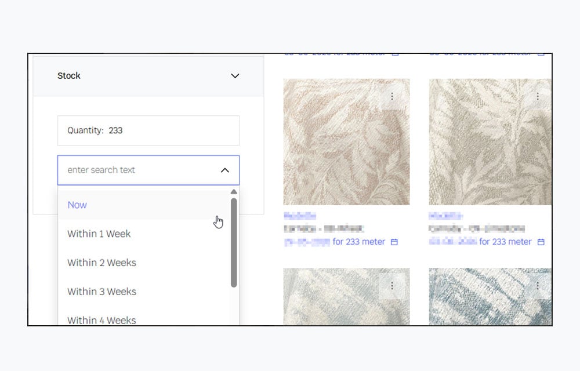The height and width of the screenshot is (371, 580).
Task: Click 'for 233 meter' link under pink fabric
Action: 359,242
